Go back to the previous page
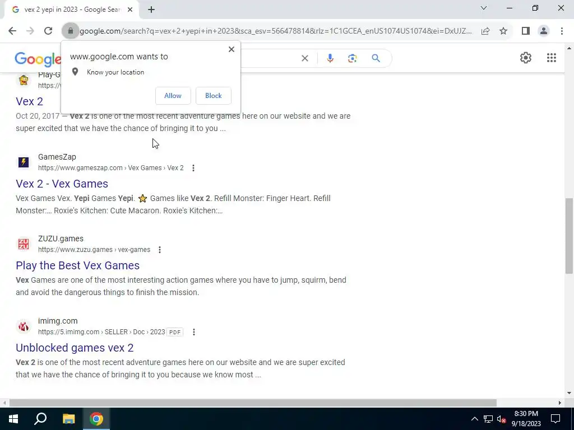 tap(12, 31)
